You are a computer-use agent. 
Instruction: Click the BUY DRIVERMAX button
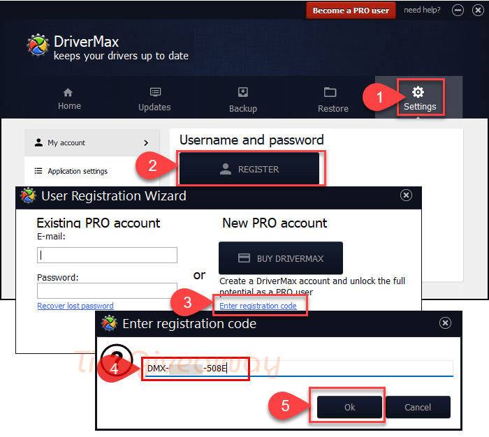281,258
